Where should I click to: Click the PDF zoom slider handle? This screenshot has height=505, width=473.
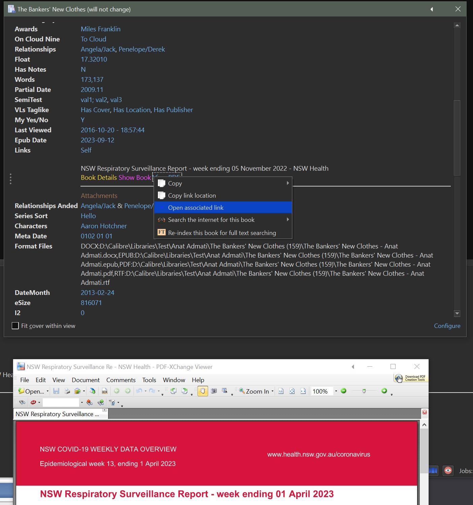pyautogui.click(x=364, y=391)
